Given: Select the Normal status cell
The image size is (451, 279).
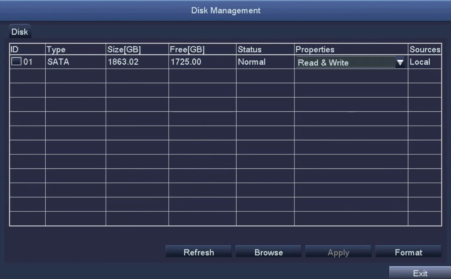Looking at the screenshot, I should pos(265,62).
